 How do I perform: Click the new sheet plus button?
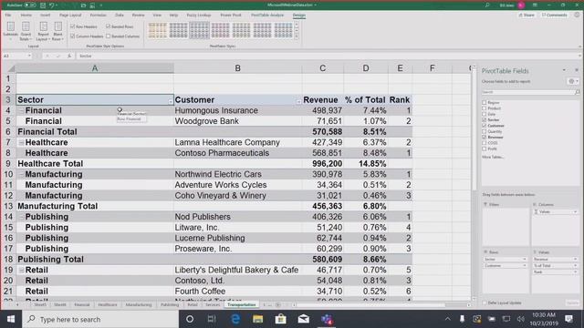tap(277, 305)
